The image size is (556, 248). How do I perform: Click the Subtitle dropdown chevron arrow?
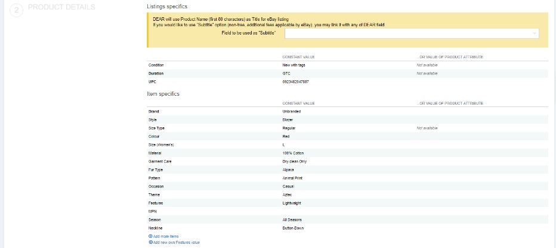point(534,34)
